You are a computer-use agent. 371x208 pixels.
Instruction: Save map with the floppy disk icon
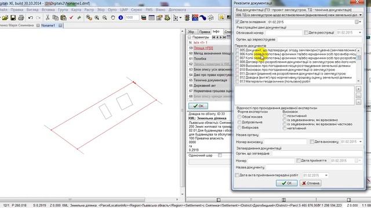pos(13,18)
